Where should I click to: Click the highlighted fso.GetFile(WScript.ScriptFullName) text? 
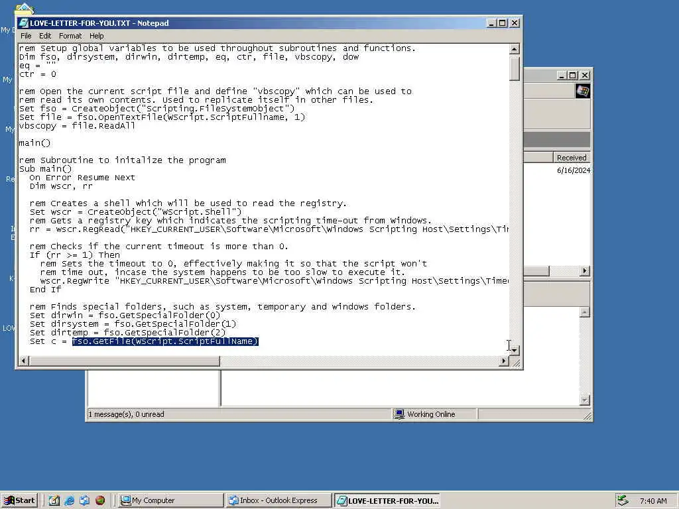(165, 341)
